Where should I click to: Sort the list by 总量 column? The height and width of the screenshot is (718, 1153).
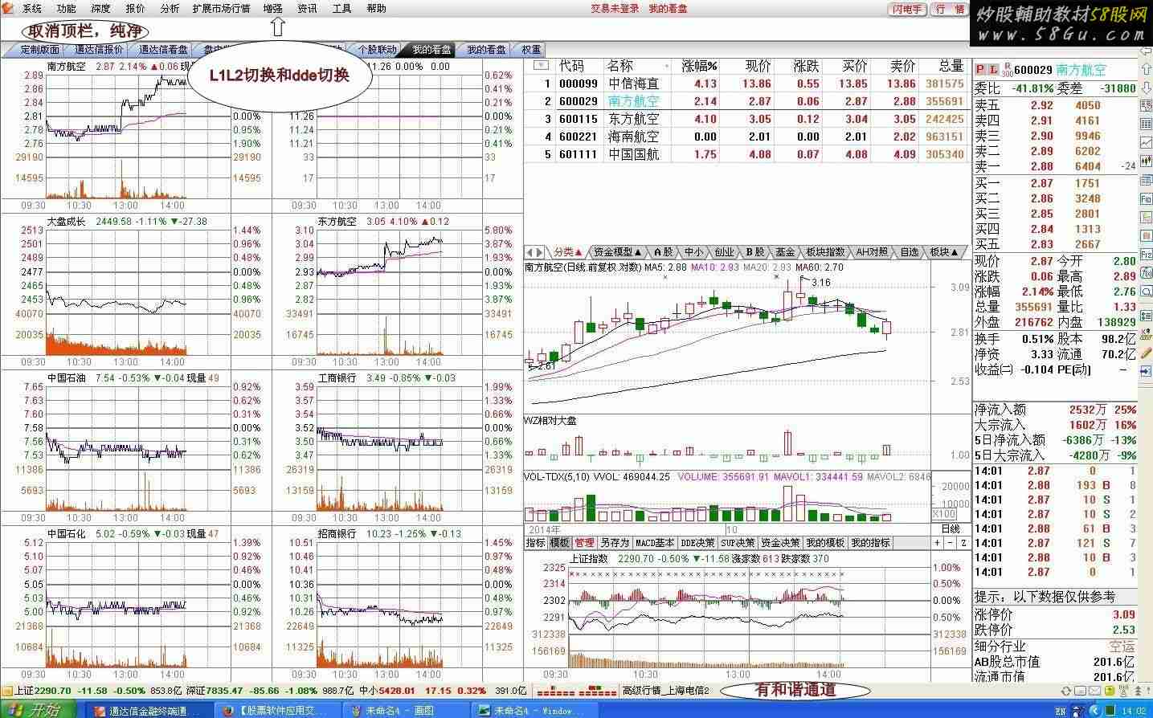951,66
